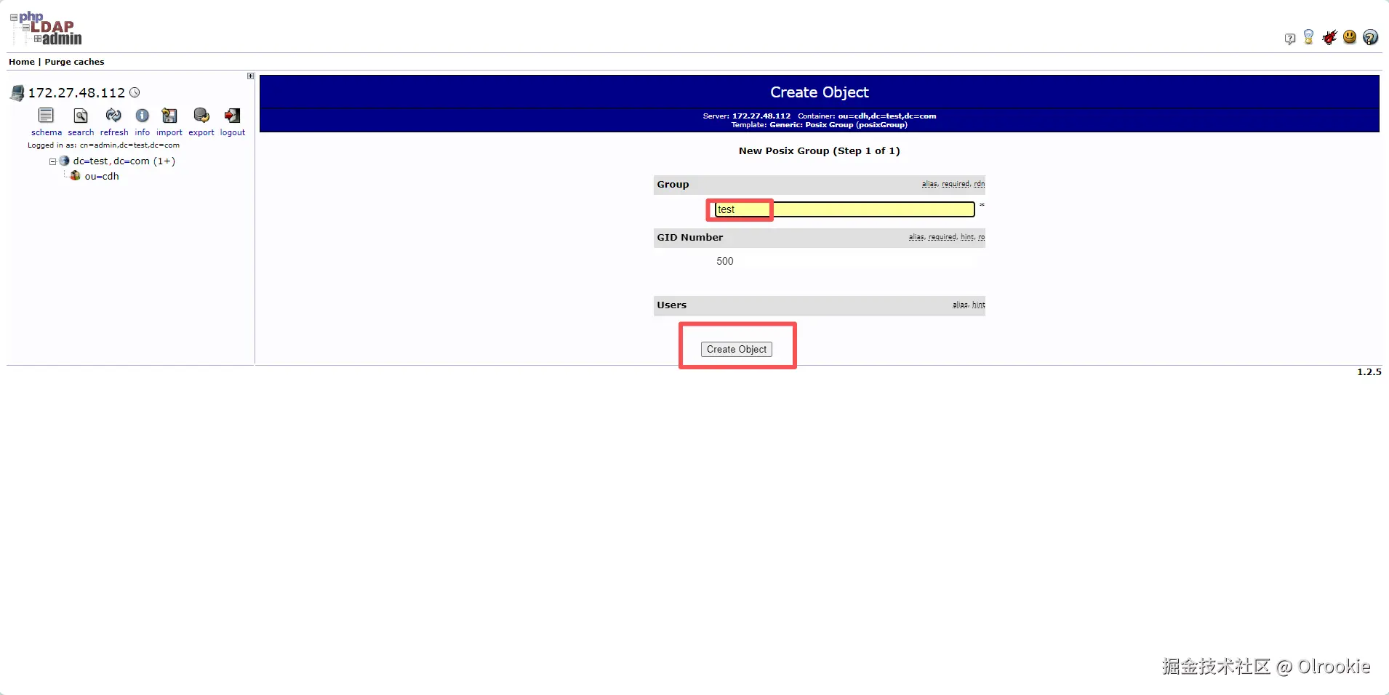Go to the Home menu link
The image size is (1389, 695).
21,62
